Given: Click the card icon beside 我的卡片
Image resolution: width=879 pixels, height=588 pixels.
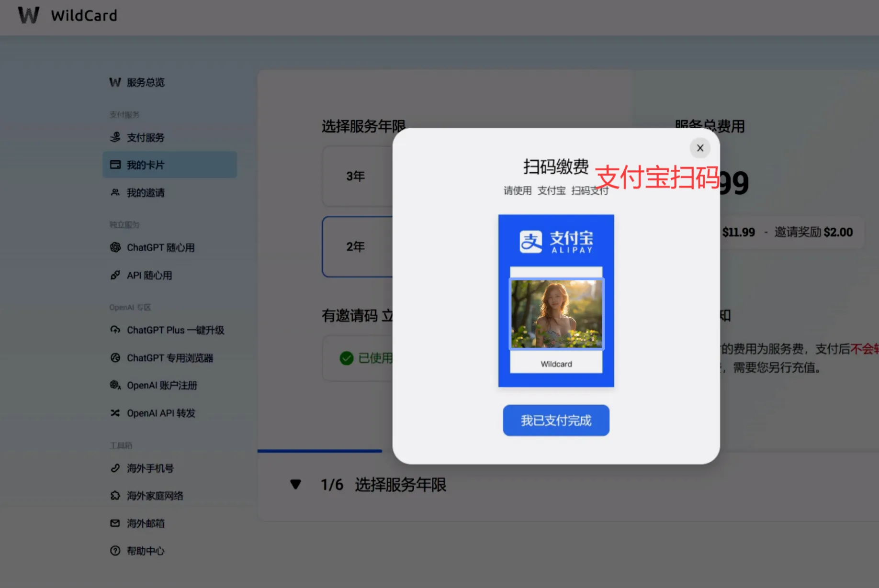Looking at the screenshot, I should tap(115, 165).
